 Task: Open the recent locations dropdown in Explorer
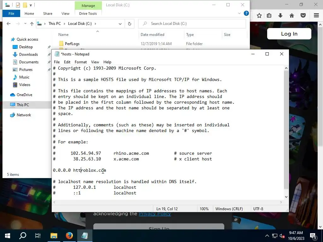click(x=25, y=24)
